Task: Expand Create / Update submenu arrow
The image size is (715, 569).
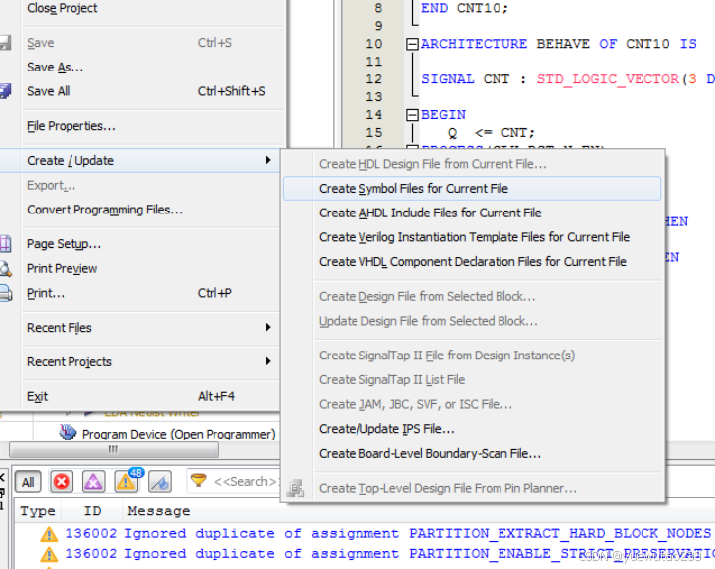Action: (x=268, y=160)
